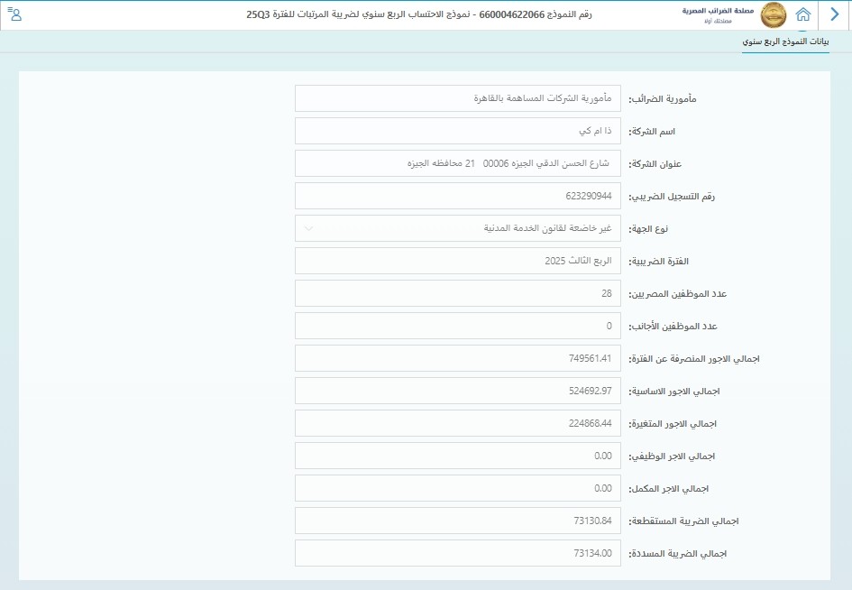This screenshot has height=590, width=852.
Task: Click the label رقم التسجيل الضريبي
Action: (672, 197)
